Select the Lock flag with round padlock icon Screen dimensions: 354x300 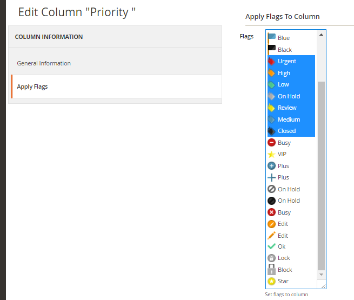click(283, 258)
